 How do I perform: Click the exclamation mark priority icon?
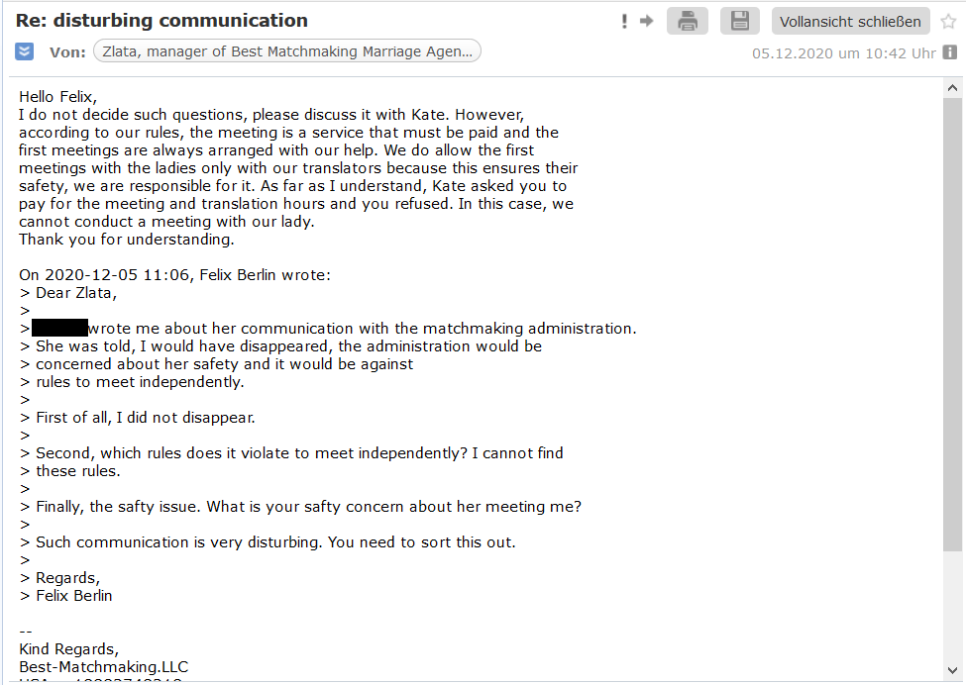coord(624,21)
